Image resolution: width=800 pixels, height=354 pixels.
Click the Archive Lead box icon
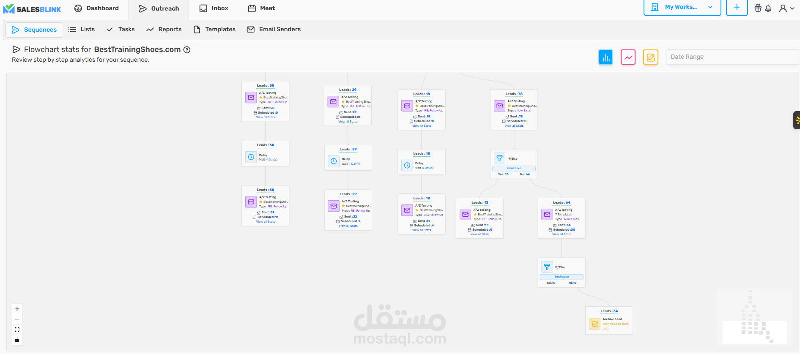(x=595, y=324)
